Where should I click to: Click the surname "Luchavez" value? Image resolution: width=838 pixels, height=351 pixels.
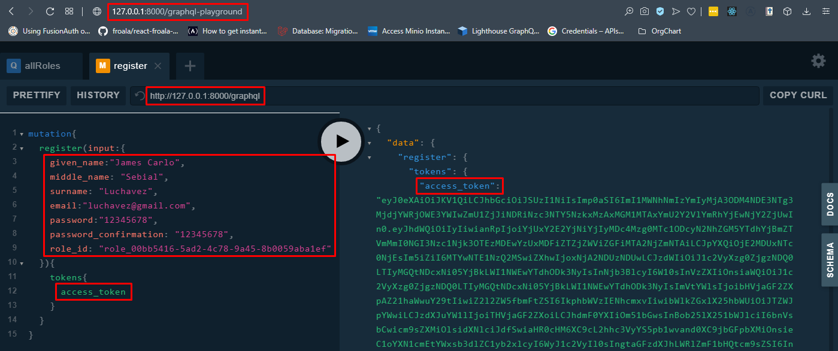(125, 192)
